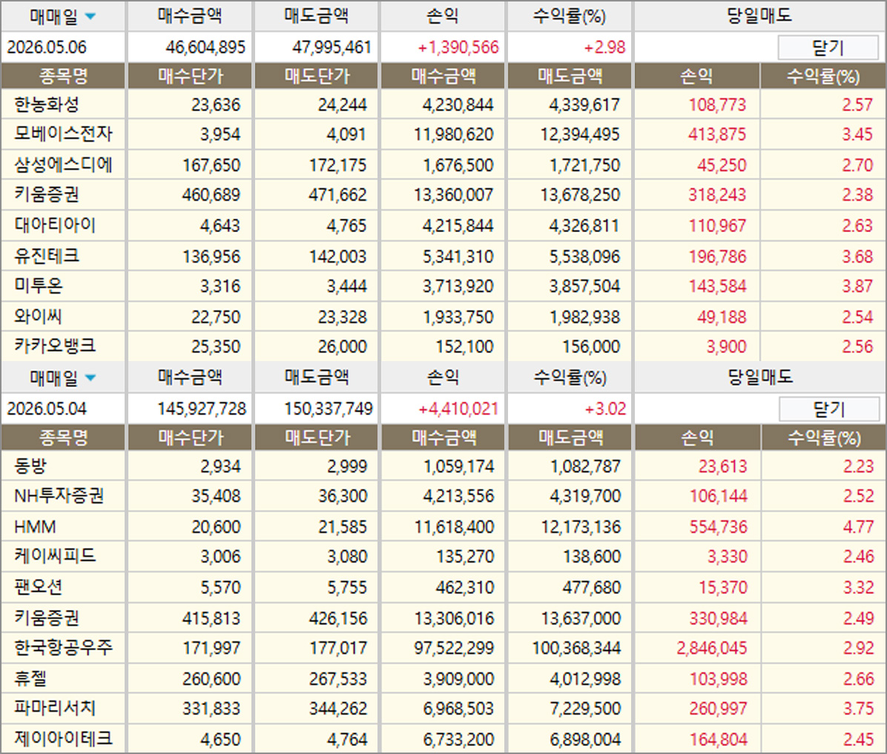887x754 pixels.
Task: Click total profit +1,390,566
Action: click(x=458, y=47)
